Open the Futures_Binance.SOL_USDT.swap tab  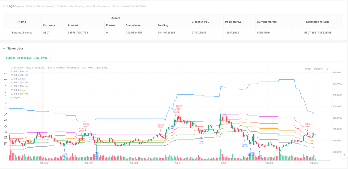(27, 58)
